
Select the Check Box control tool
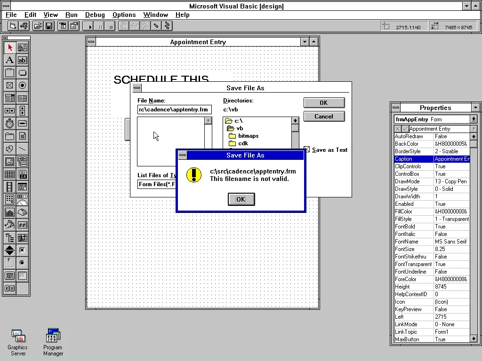pos(9,86)
